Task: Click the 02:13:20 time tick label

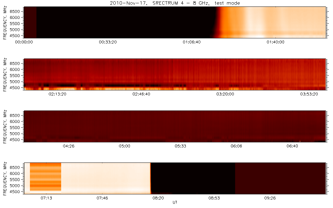Action: pyautogui.click(x=58, y=94)
